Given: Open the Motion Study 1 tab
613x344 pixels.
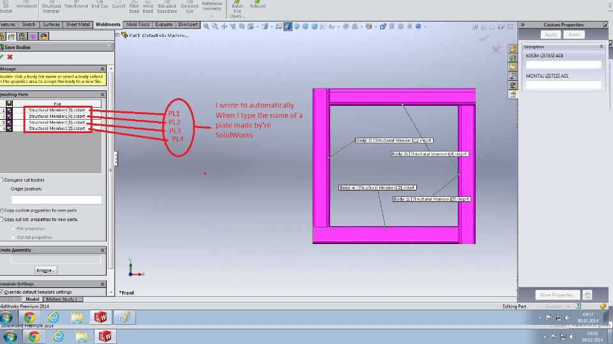Looking at the screenshot, I should [62, 299].
